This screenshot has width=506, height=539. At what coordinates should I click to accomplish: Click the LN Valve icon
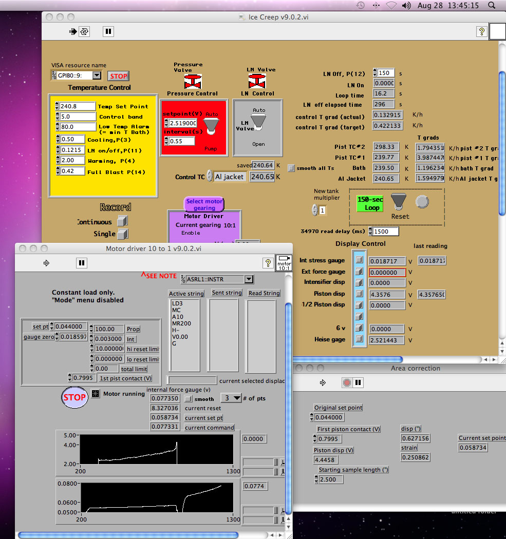pos(257,81)
